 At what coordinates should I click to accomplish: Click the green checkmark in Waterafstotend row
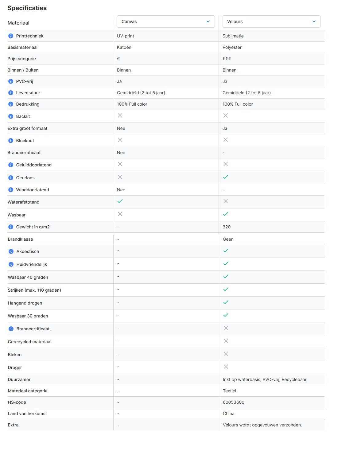click(120, 201)
